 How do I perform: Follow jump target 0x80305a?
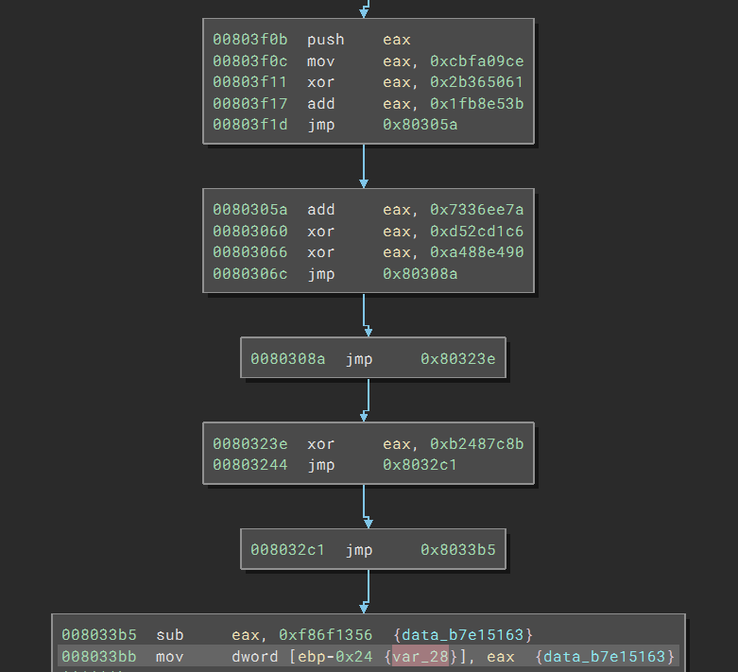[420, 125]
